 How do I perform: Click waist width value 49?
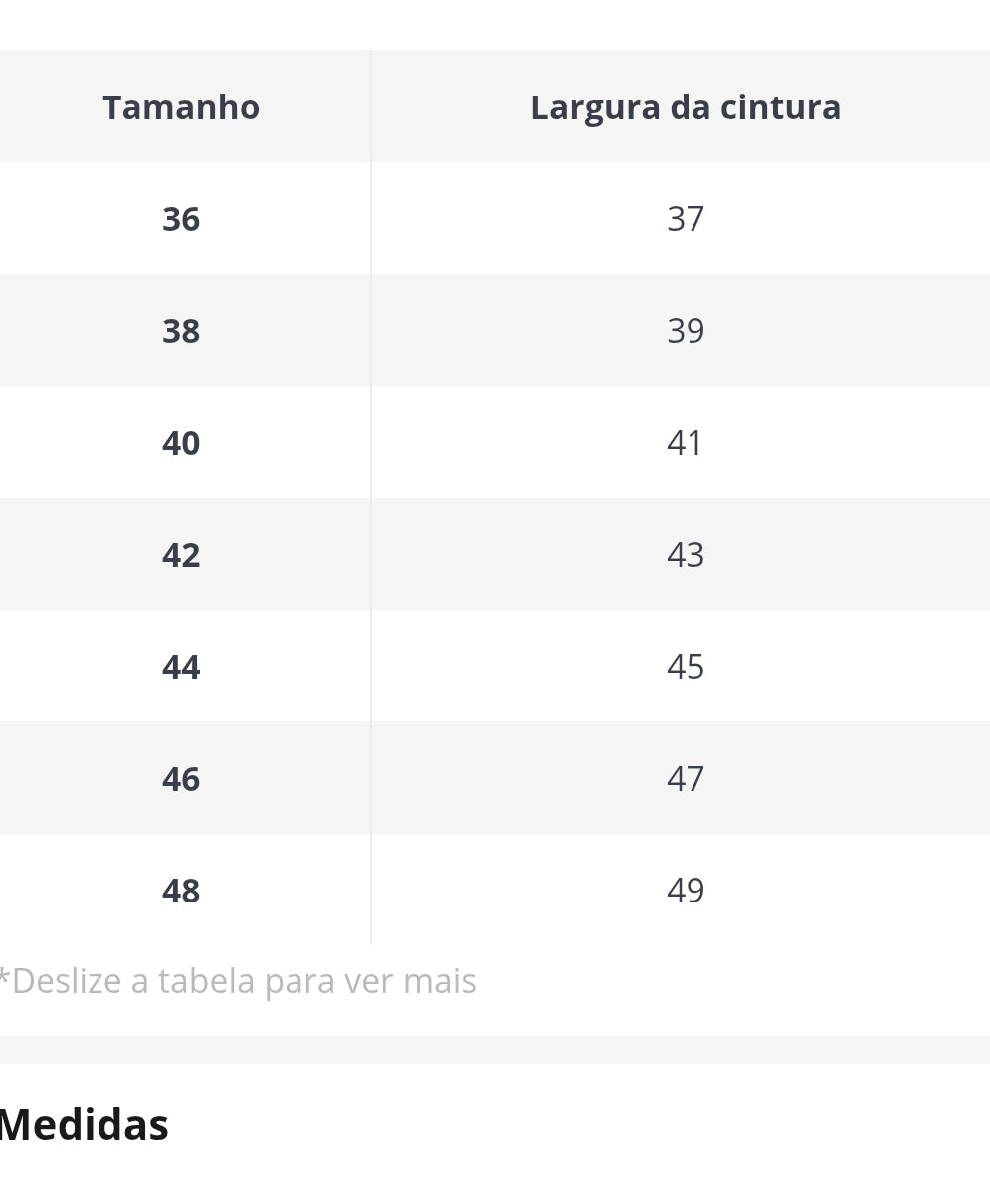click(x=686, y=891)
